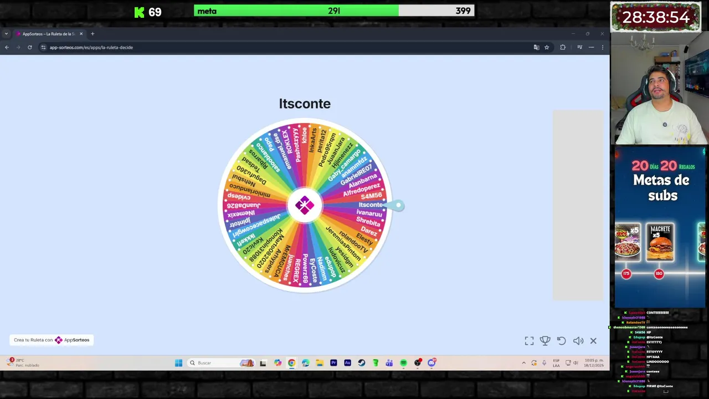Screen dimensions: 709x399
Task: Show hidden system tray icons chevron
Action: coord(523,363)
